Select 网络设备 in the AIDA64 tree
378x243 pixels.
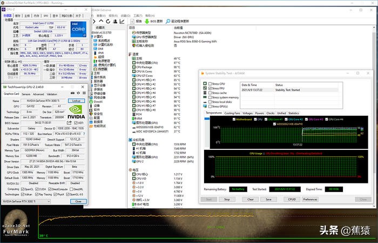pyautogui.click(x=97, y=97)
